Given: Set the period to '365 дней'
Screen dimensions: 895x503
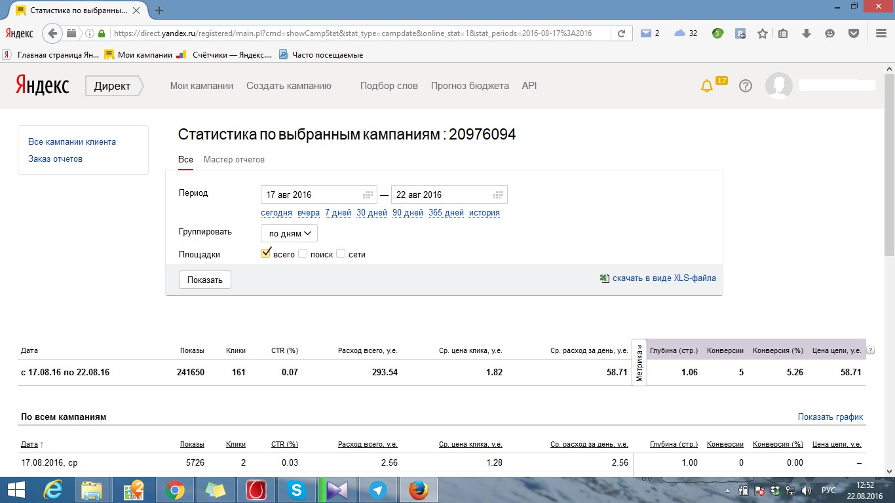Looking at the screenshot, I should (x=446, y=213).
